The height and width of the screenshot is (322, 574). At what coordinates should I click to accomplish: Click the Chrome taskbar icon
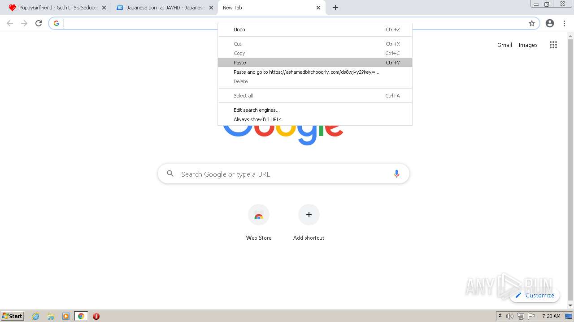(81, 316)
